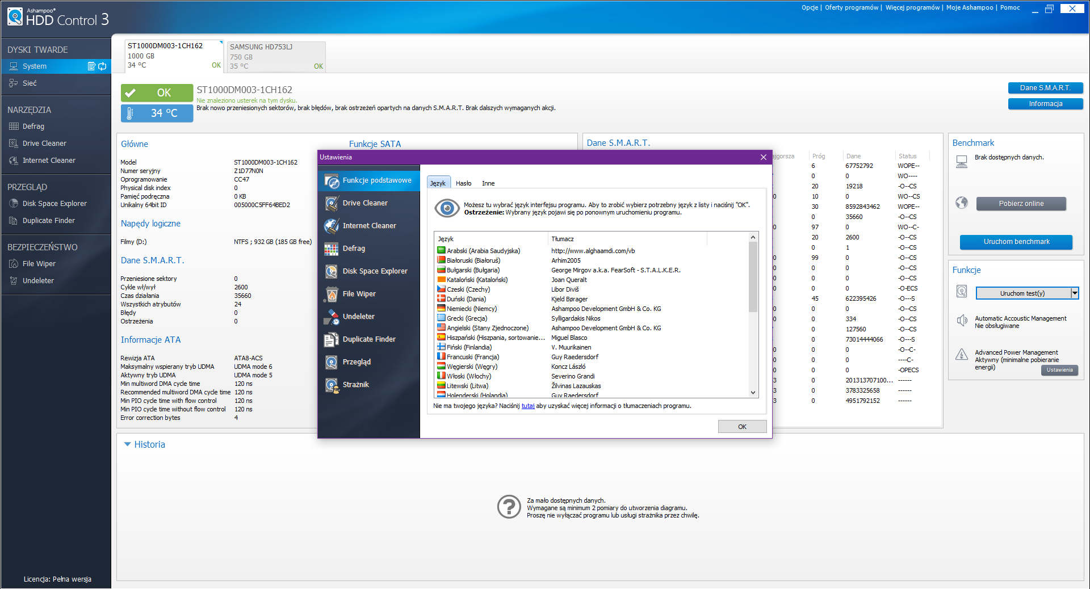Open Oferty programów in the top bar
Viewport: 1090px width, 589px height.
[852, 8]
